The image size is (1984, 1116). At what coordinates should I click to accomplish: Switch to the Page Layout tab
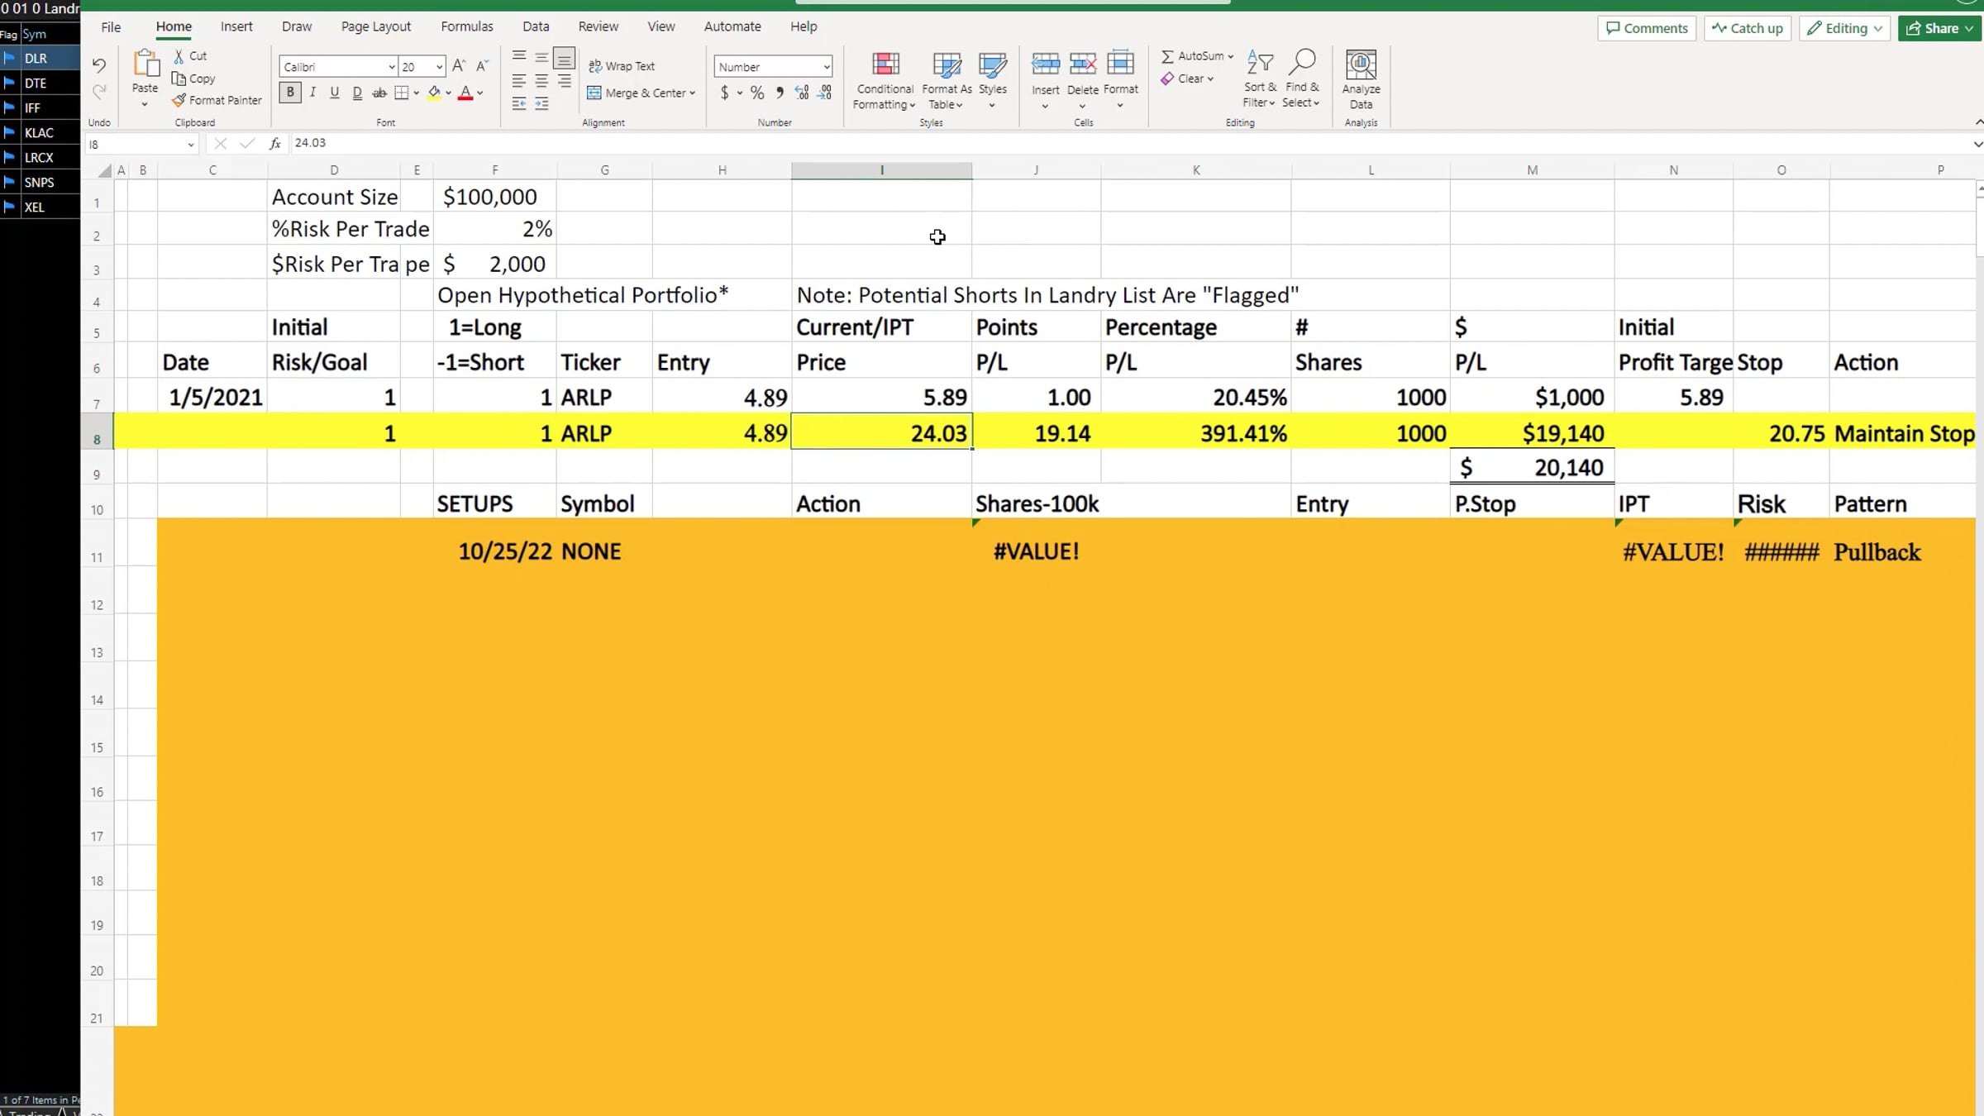(x=376, y=26)
